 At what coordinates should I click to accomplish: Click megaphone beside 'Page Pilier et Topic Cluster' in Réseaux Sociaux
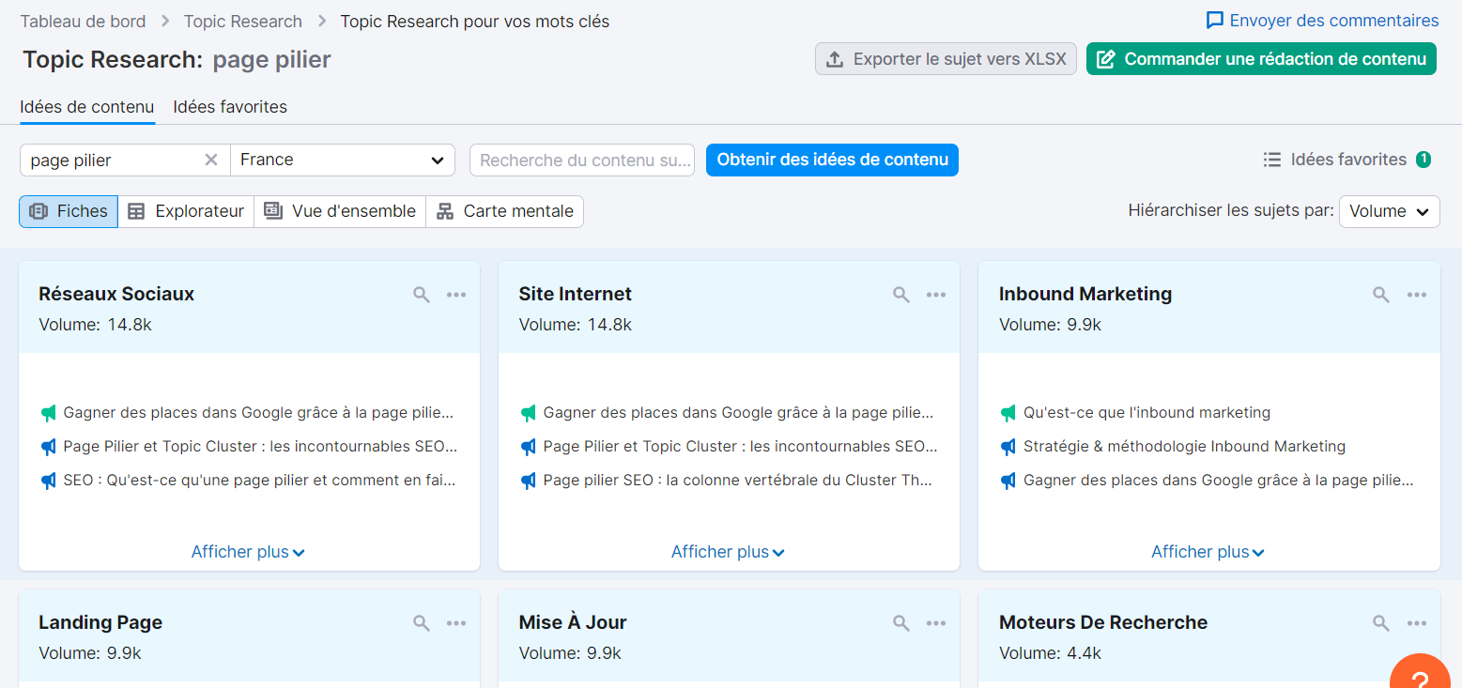coord(48,447)
